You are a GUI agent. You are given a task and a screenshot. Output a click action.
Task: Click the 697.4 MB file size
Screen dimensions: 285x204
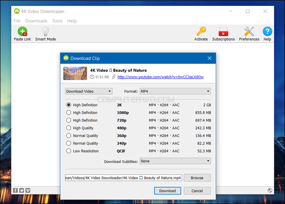click(203, 120)
